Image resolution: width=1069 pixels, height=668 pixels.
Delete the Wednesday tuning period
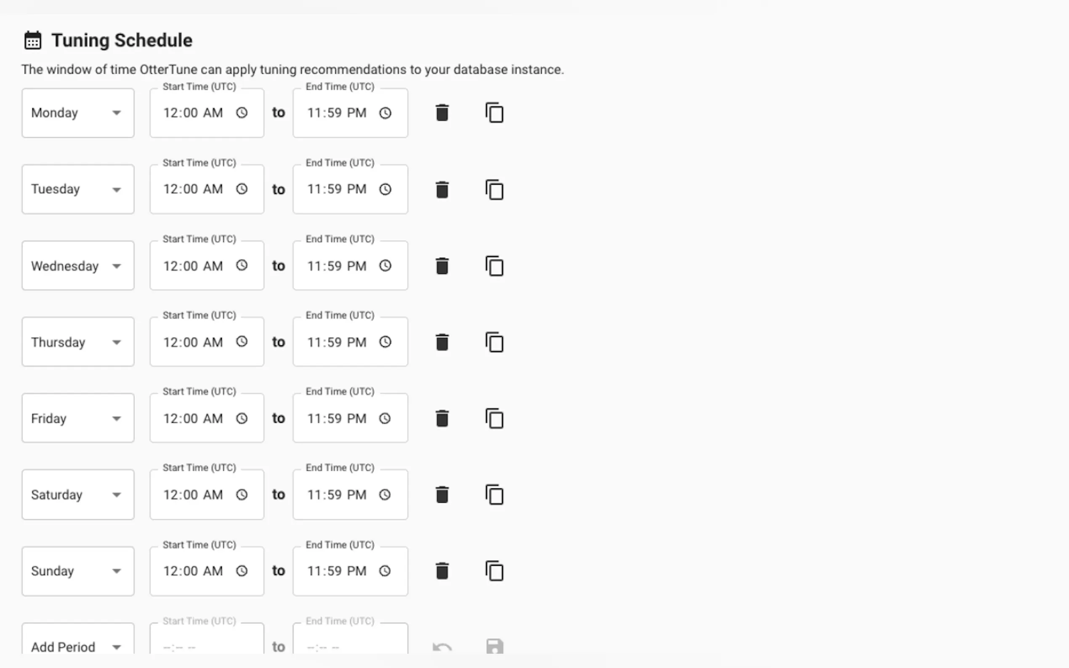pos(442,266)
